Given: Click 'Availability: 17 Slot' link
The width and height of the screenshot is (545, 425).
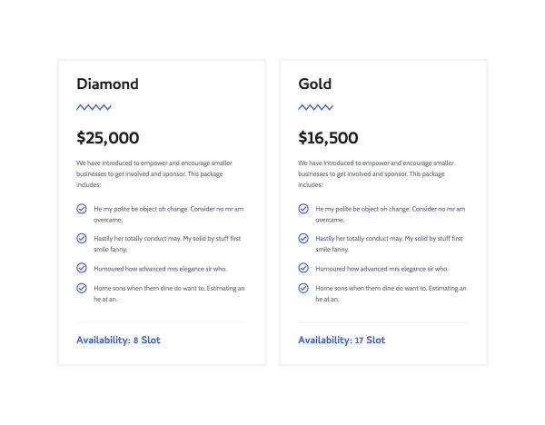Looking at the screenshot, I should click(342, 341).
